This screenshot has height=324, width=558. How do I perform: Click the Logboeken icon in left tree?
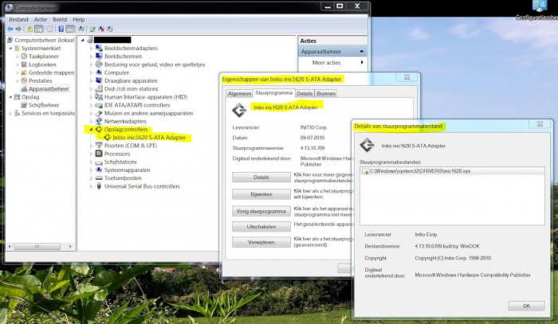(24, 64)
